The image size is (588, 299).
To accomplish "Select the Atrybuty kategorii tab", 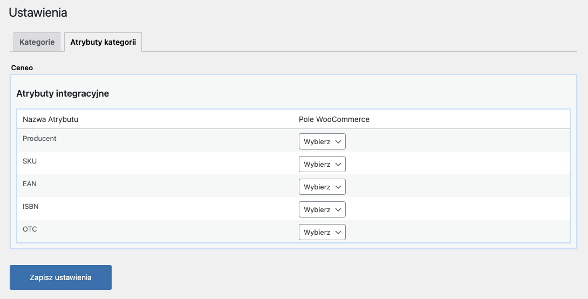I will [x=103, y=42].
